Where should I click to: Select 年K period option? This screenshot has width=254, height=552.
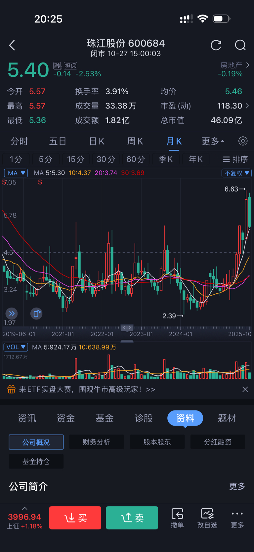click(195, 159)
